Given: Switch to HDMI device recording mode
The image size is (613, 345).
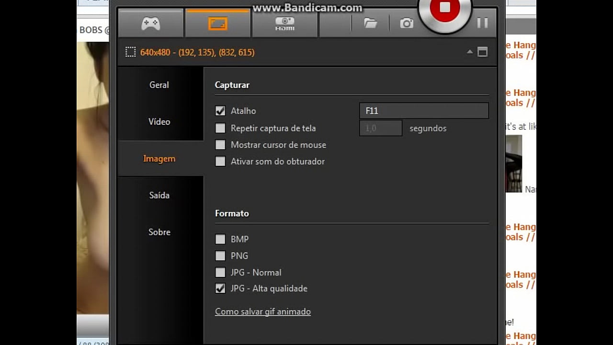Looking at the screenshot, I should 284,23.
